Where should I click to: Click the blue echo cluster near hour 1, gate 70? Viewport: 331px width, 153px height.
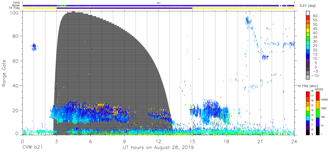(34, 47)
